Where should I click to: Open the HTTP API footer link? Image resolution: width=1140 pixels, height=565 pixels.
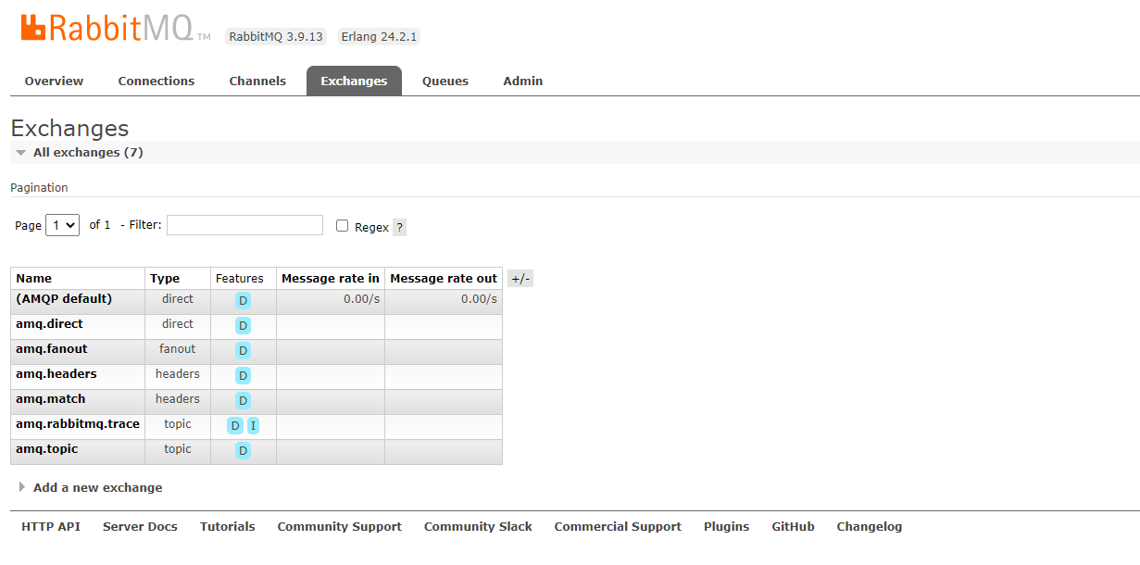tap(51, 526)
